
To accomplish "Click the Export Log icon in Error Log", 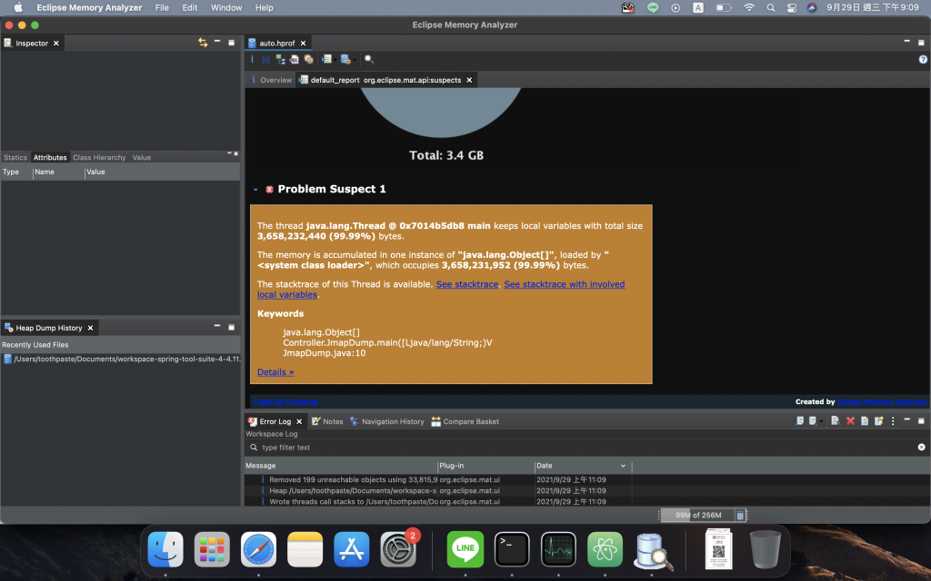I will pyautogui.click(x=800, y=421).
